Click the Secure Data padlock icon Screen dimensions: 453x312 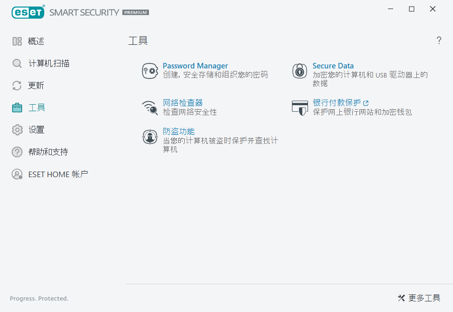coord(300,71)
